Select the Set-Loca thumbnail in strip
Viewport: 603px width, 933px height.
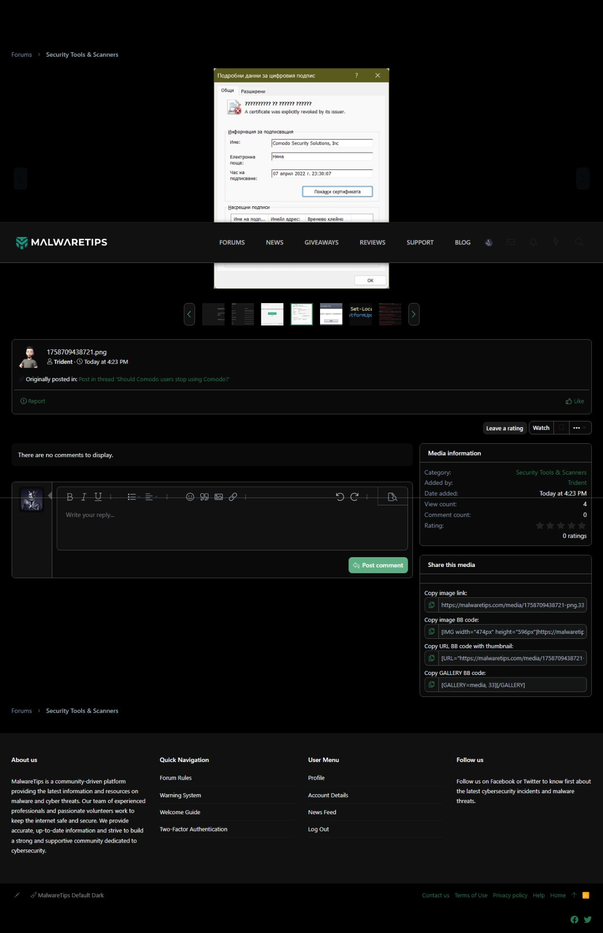[361, 314]
